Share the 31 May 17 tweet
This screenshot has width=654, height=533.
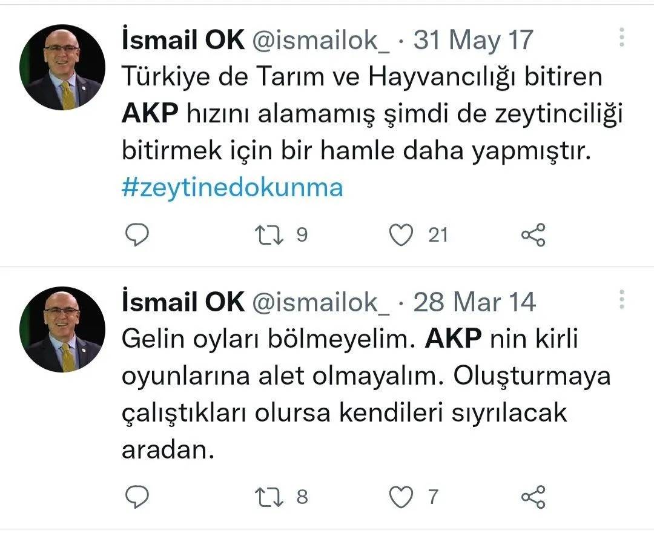533,235
